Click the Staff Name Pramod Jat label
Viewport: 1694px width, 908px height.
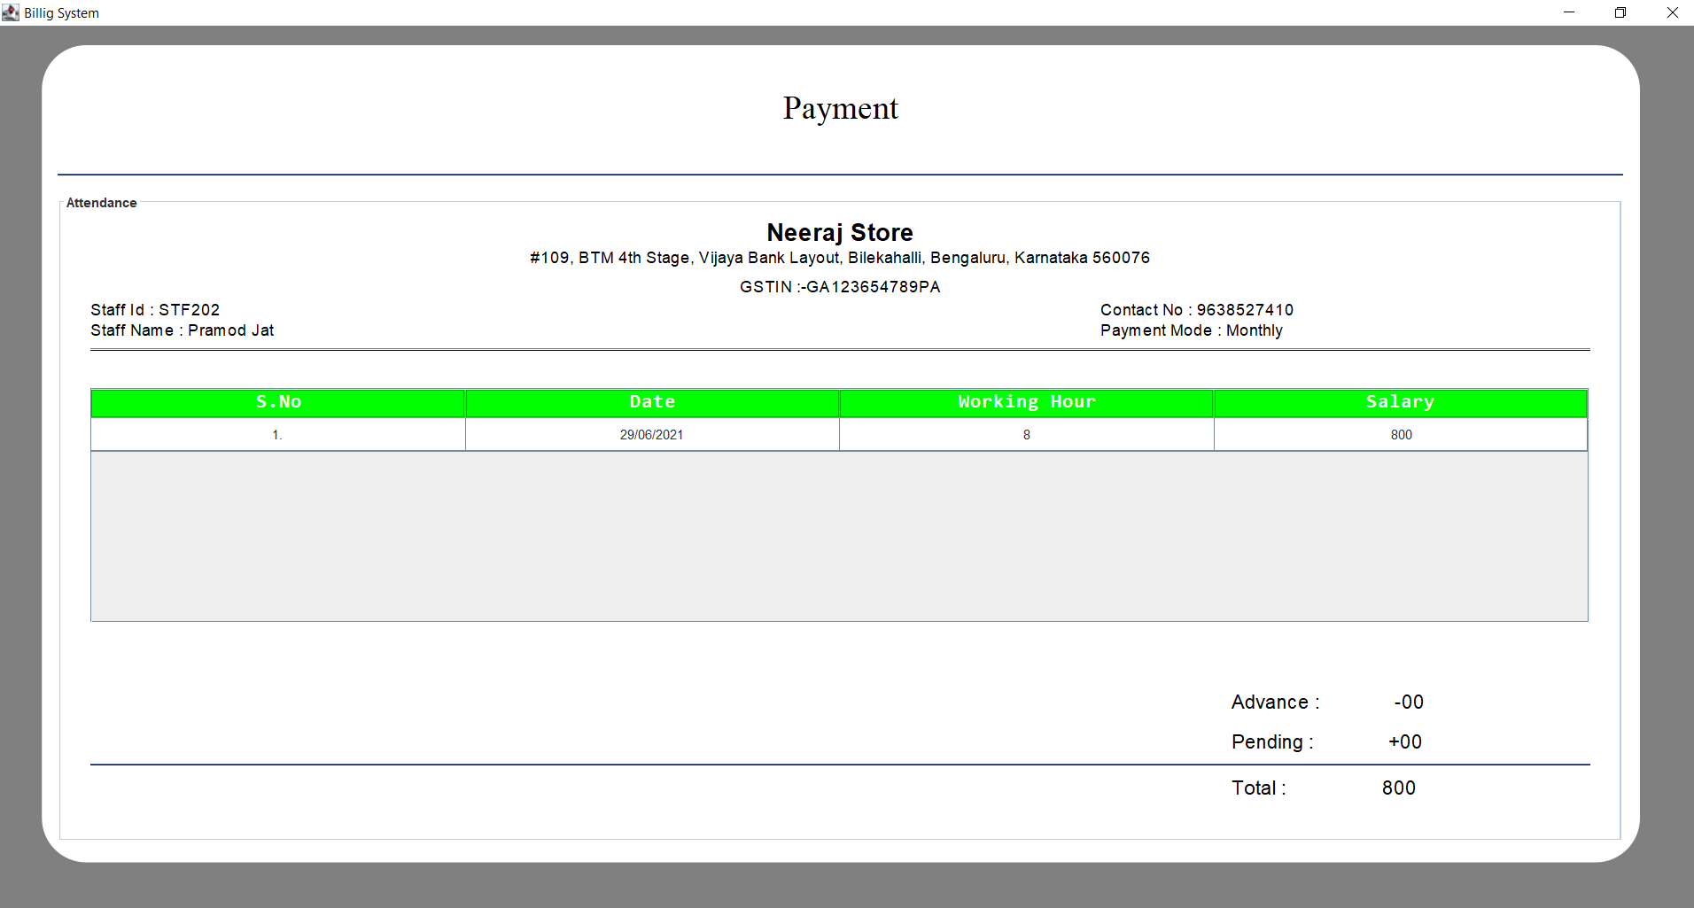pos(182,330)
